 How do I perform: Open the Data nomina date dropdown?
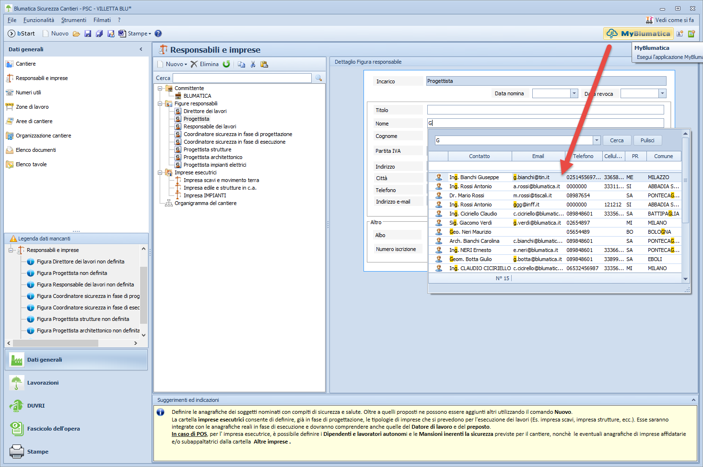point(574,93)
